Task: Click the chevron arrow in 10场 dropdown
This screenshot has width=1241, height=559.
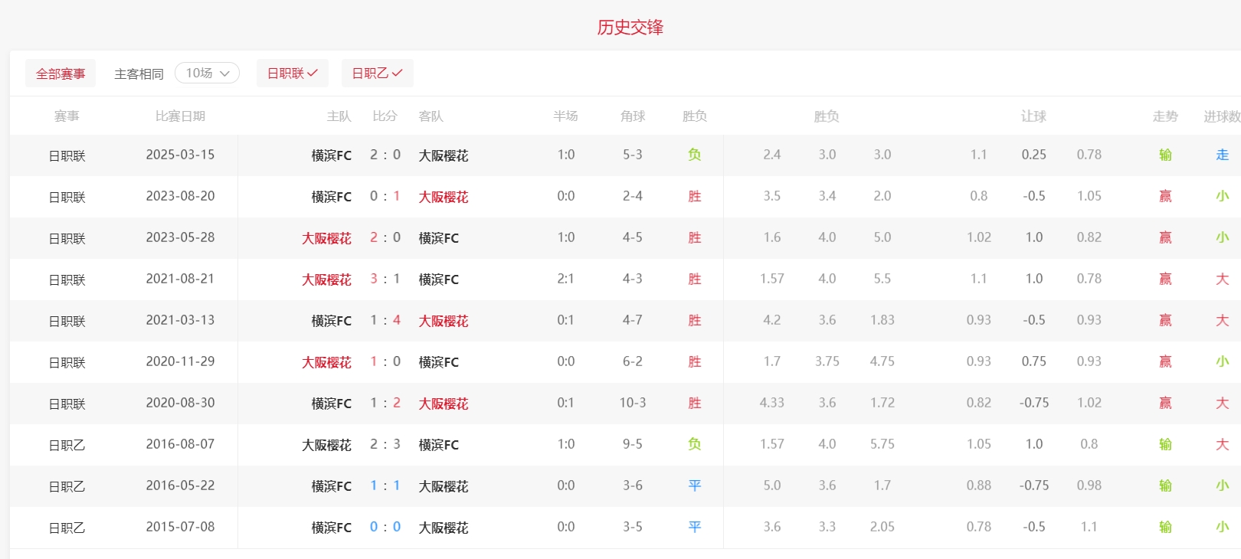Action: (224, 74)
